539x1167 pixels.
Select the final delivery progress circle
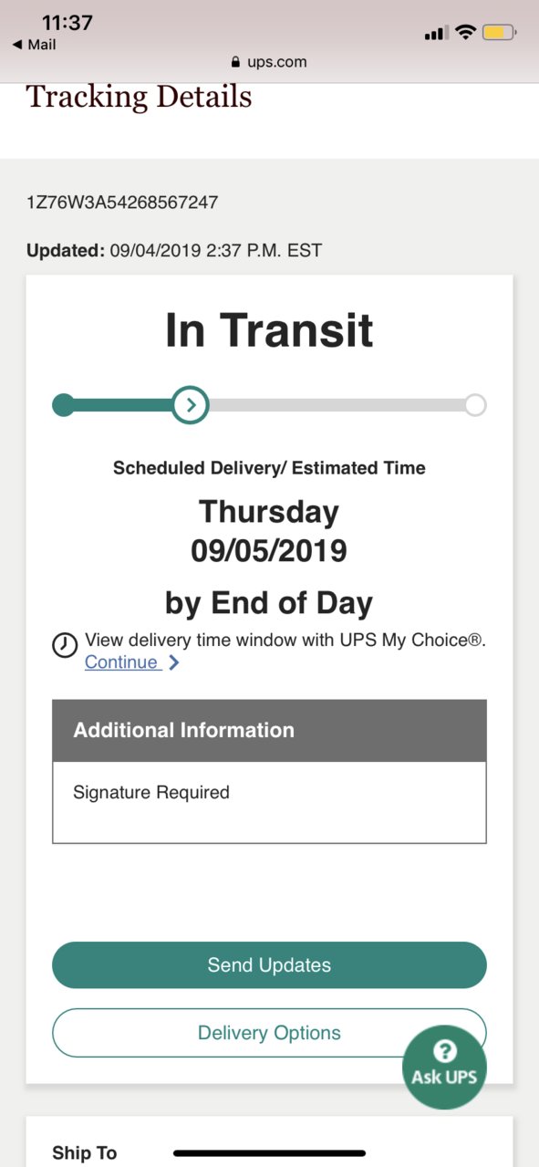475,404
